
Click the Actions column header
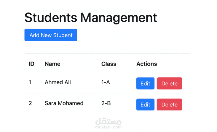146,64
